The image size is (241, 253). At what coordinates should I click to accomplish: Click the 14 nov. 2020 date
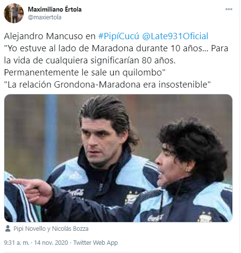[51, 243]
